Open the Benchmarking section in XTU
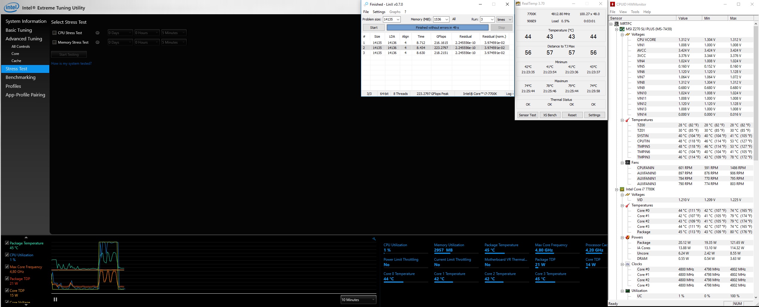This screenshot has height=307, width=759. pos(20,77)
